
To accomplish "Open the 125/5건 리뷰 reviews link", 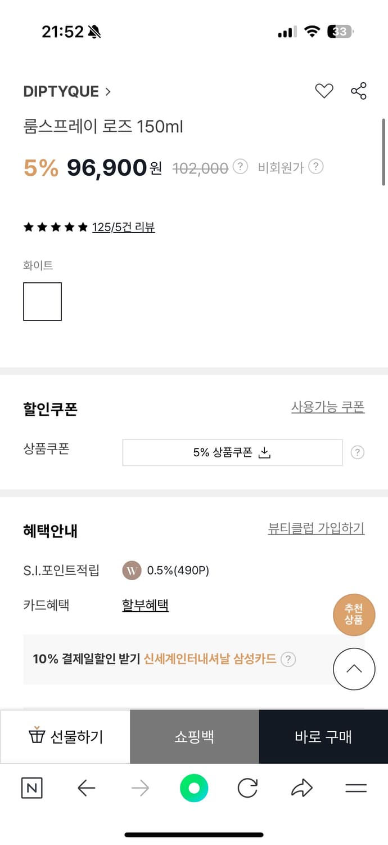I will click(x=123, y=227).
